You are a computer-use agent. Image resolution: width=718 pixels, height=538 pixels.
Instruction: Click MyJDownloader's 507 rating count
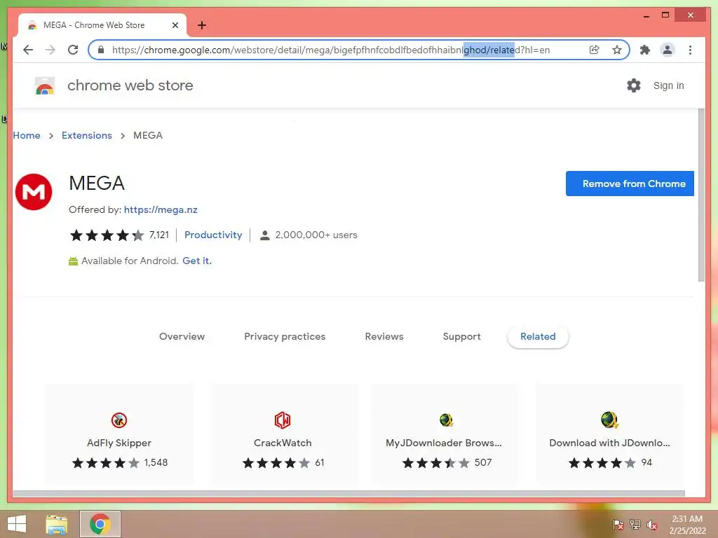click(483, 462)
